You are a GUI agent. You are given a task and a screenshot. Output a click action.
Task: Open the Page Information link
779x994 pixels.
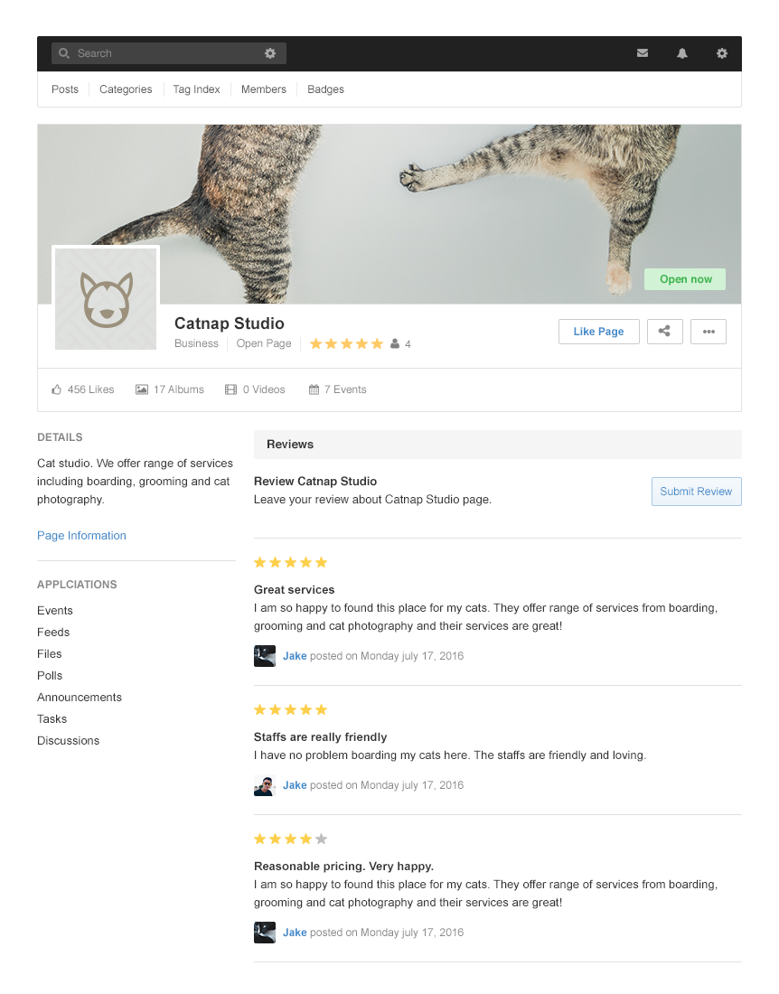pyautogui.click(x=81, y=536)
